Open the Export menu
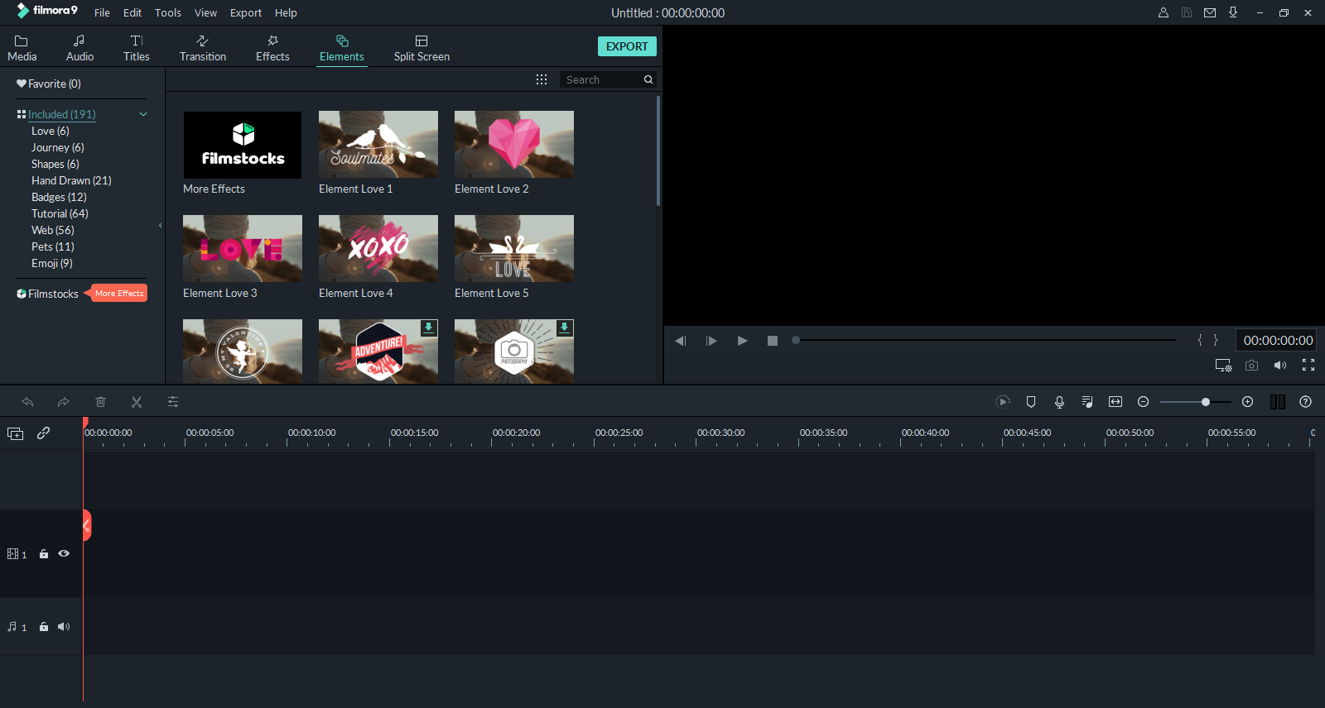 click(x=246, y=12)
